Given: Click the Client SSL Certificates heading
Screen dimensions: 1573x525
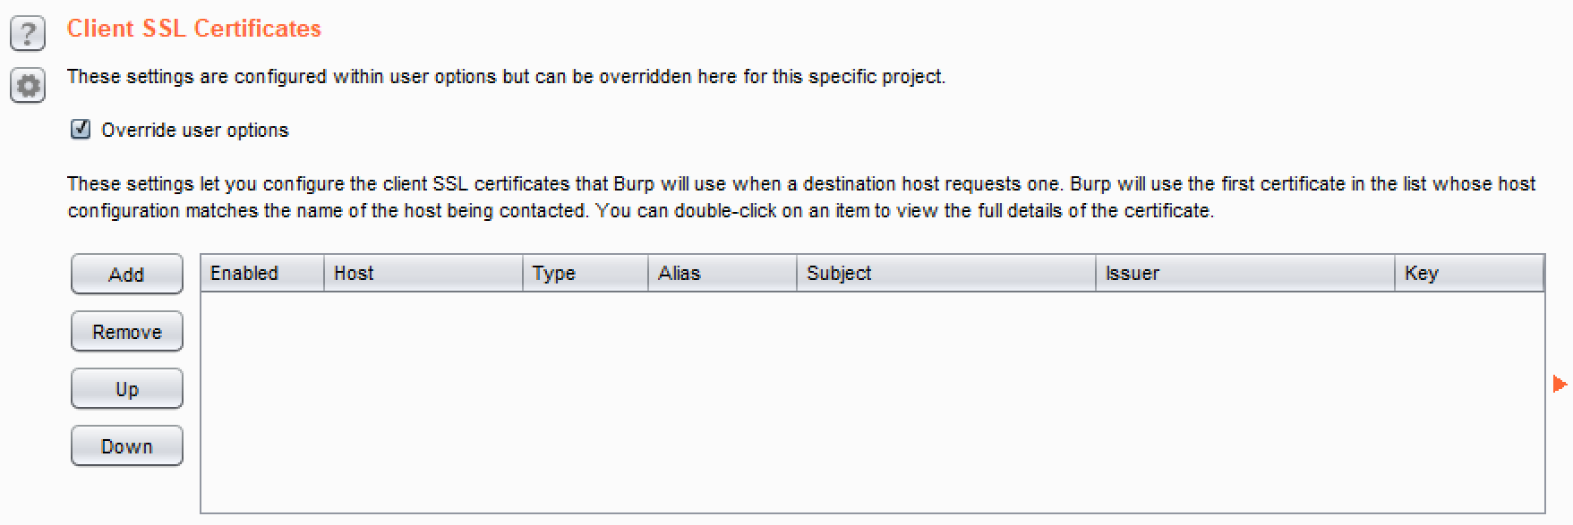Looking at the screenshot, I should [193, 29].
